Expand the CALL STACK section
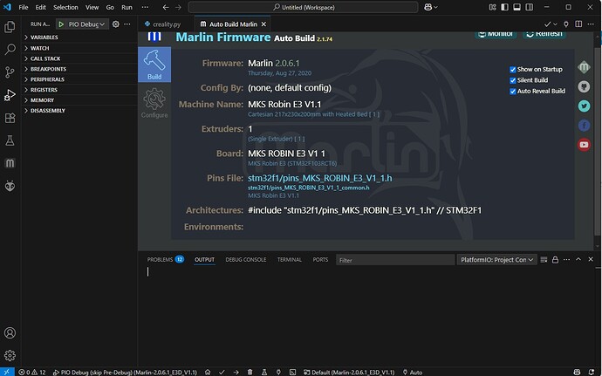 80,58
